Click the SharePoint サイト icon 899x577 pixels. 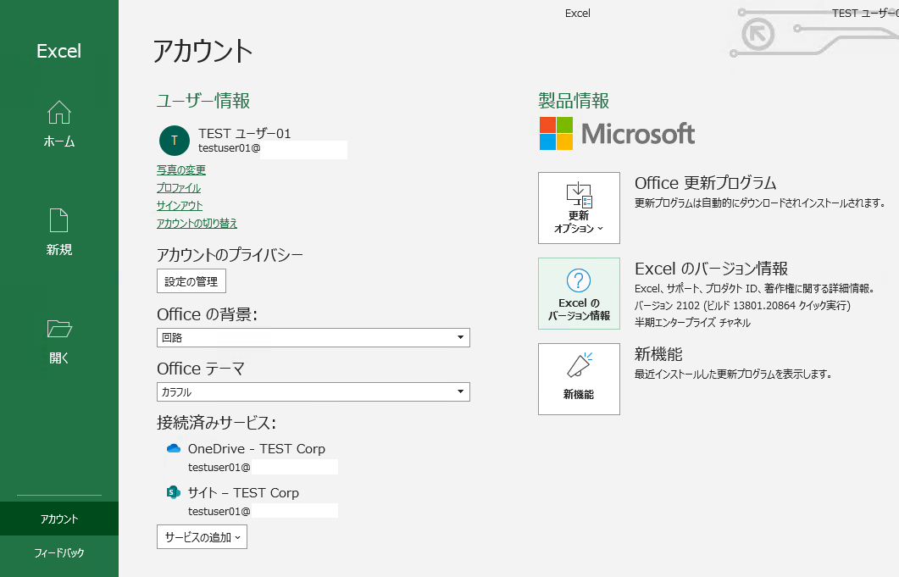[173, 492]
